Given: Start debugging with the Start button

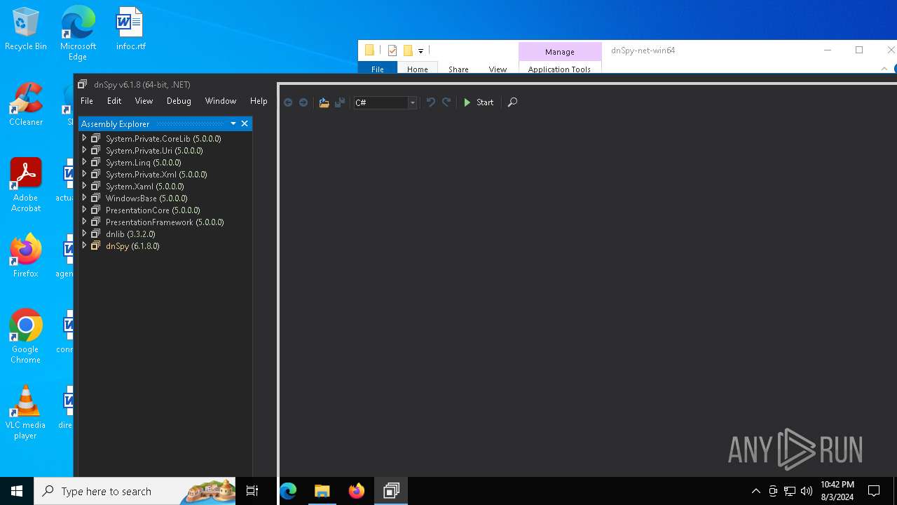Looking at the screenshot, I should pos(479,102).
